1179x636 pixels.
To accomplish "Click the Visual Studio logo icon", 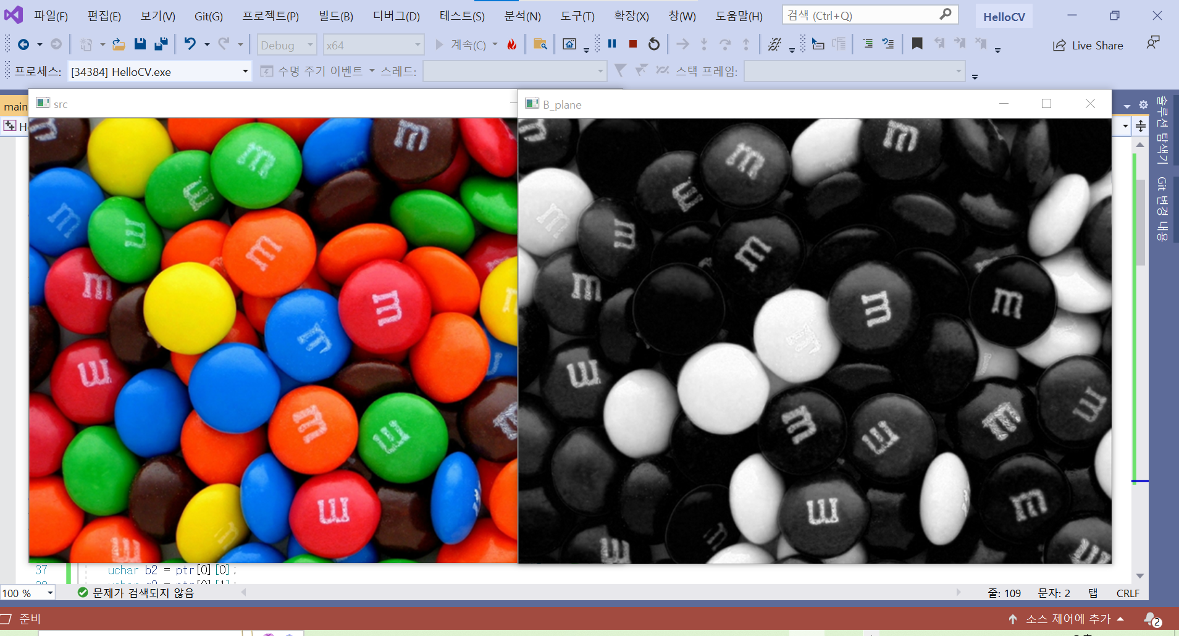I will tap(14, 14).
